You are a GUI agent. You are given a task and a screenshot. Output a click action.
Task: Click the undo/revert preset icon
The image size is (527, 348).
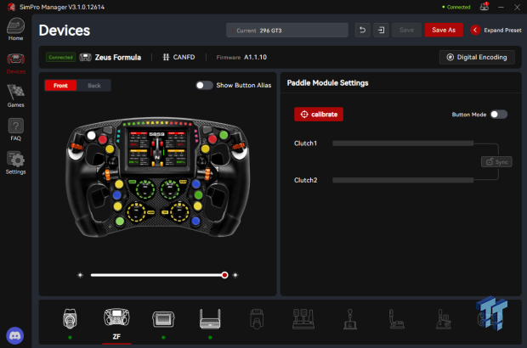pos(363,31)
